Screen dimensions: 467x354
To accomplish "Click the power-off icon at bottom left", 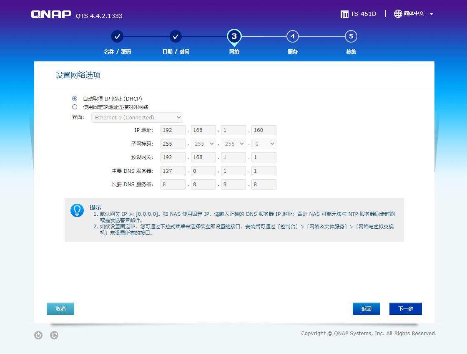I will 38,335.
